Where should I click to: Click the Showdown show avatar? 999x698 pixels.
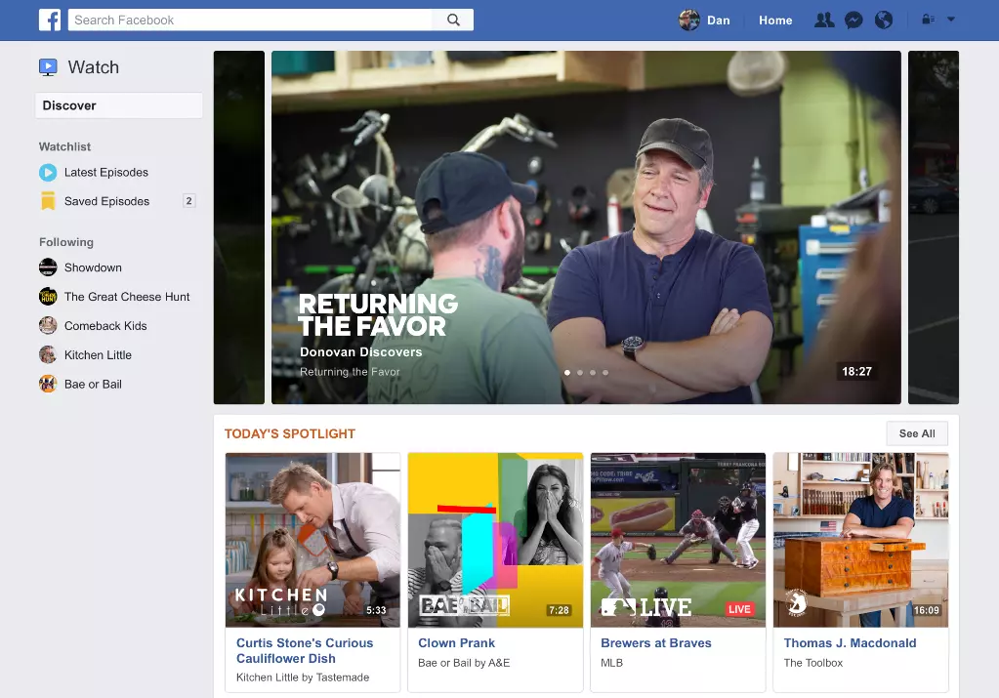point(48,267)
